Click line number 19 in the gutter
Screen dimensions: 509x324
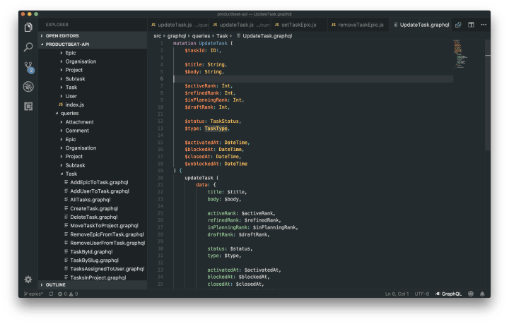coord(160,171)
